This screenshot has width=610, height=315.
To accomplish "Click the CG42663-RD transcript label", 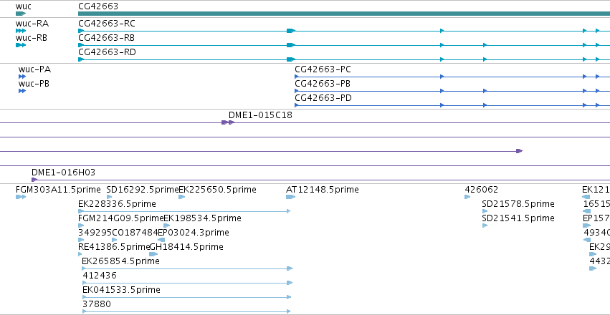I will tap(107, 52).
